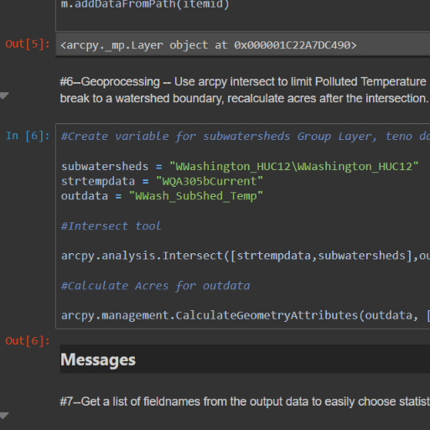Screen dimensions: 430x430
Task: Click the m.addDataFromPath(itemid) code line
Action: [x=145, y=4]
